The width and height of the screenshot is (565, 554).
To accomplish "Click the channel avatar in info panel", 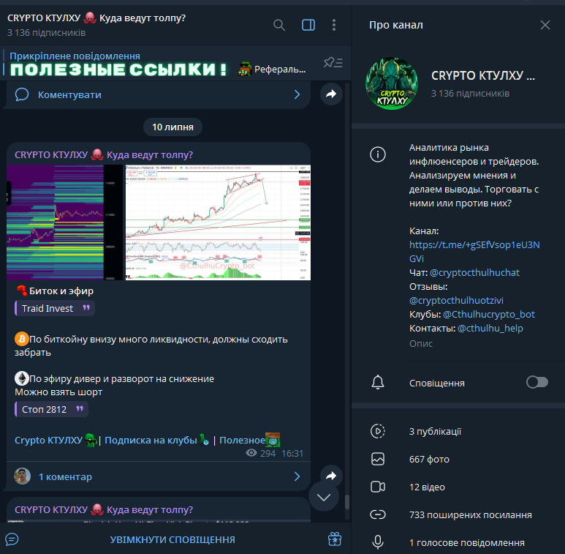I will pos(392,83).
